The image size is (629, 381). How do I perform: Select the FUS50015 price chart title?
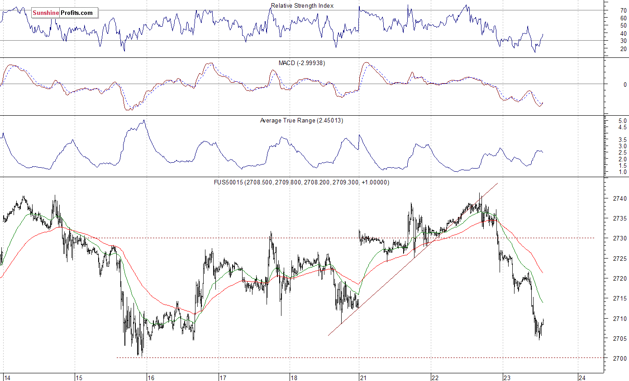click(x=301, y=182)
